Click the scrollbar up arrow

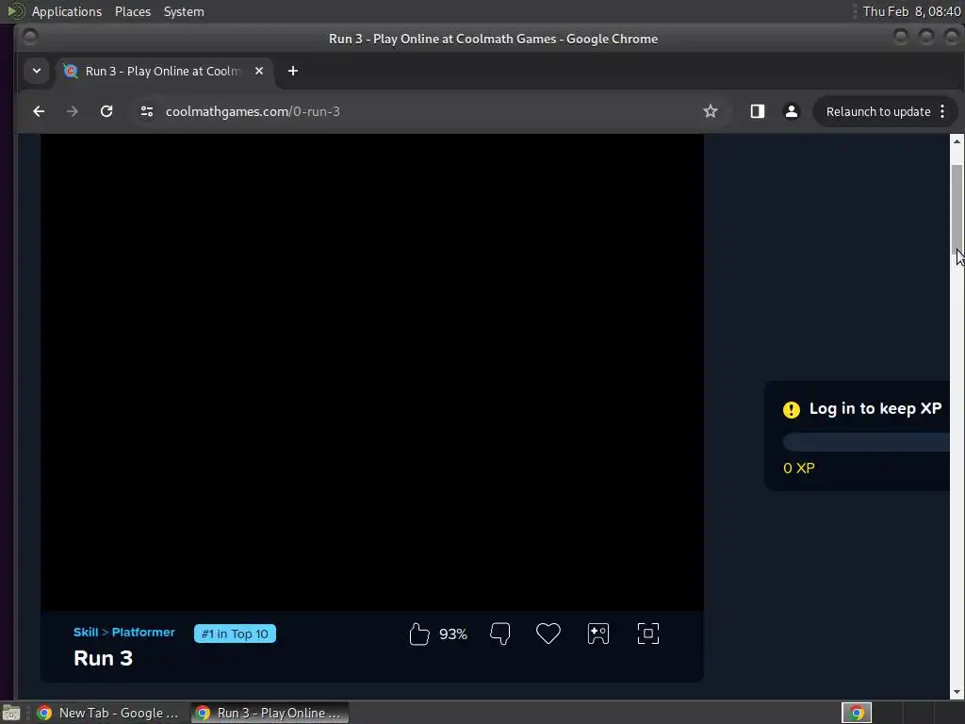tap(957, 141)
